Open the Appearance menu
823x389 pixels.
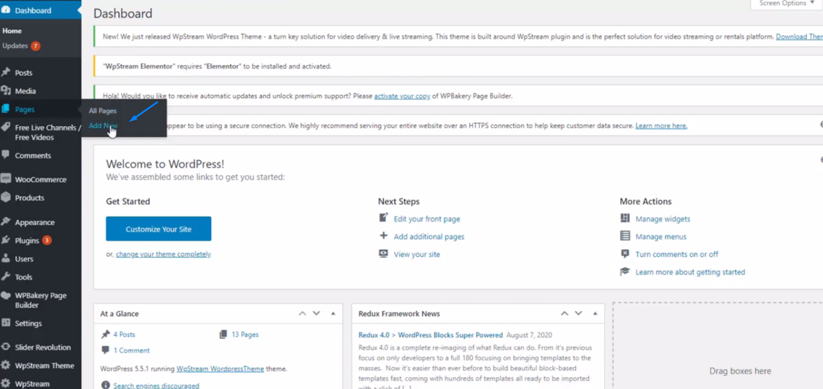click(x=34, y=222)
